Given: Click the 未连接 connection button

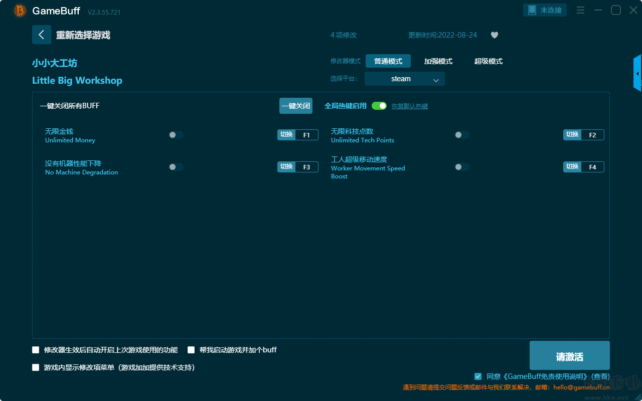Looking at the screenshot, I should point(545,10).
